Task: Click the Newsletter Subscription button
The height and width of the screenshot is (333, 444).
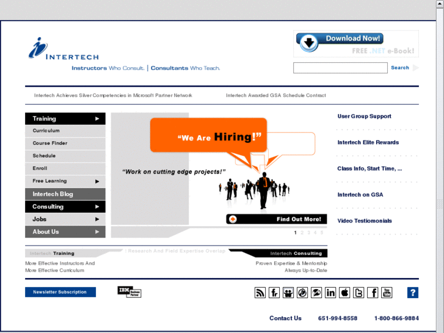Action: 60,292
